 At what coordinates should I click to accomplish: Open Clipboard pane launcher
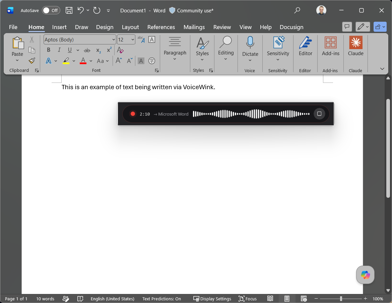tap(37, 70)
